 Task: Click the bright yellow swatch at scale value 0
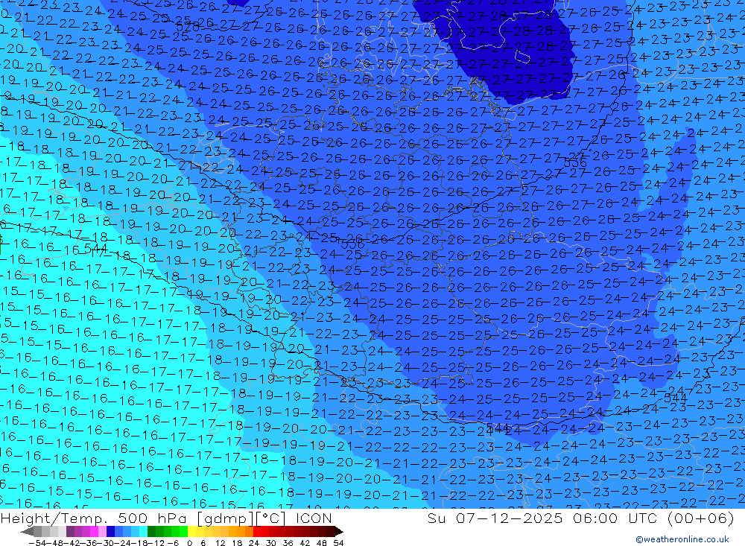tap(192, 531)
